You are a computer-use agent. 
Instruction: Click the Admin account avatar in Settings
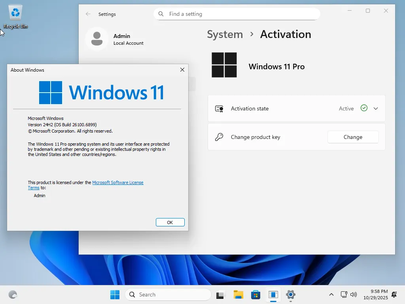(97, 39)
